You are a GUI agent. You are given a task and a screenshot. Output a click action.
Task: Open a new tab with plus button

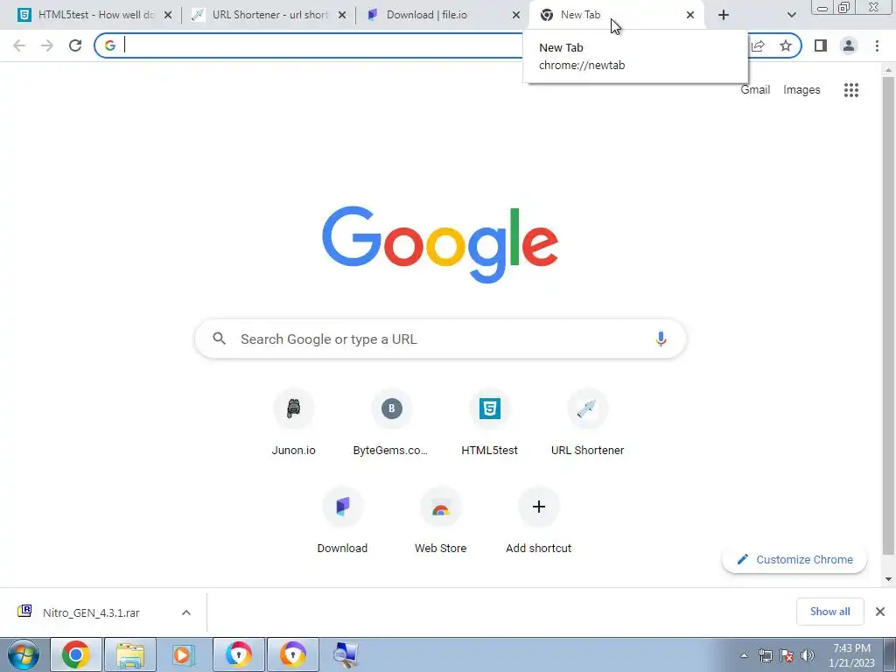tap(724, 15)
